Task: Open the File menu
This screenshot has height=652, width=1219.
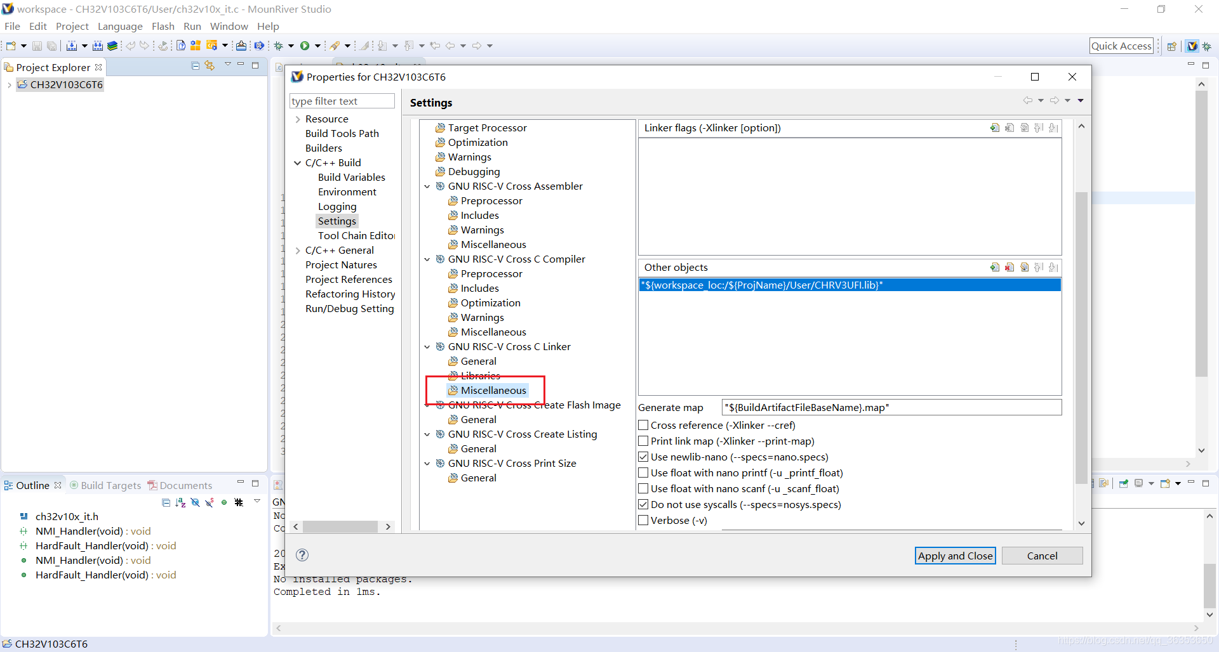Action: [12, 26]
